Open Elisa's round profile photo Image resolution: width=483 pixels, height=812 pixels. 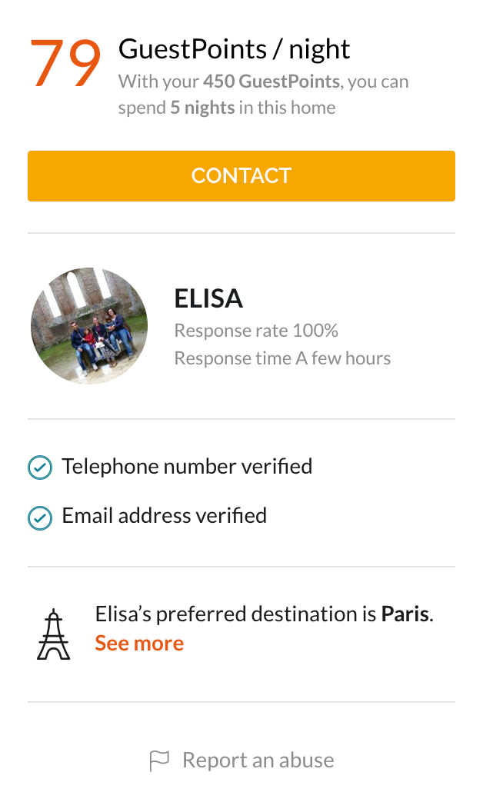89,326
